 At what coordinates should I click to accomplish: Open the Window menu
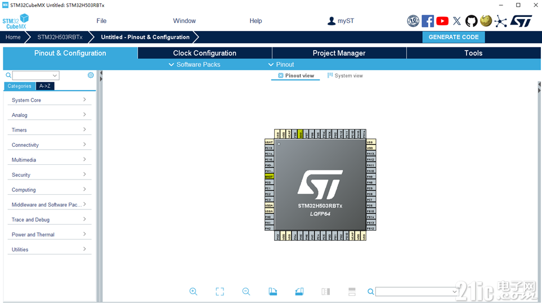pos(184,21)
